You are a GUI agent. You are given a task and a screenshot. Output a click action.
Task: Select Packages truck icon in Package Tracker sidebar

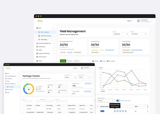coord(8,87)
